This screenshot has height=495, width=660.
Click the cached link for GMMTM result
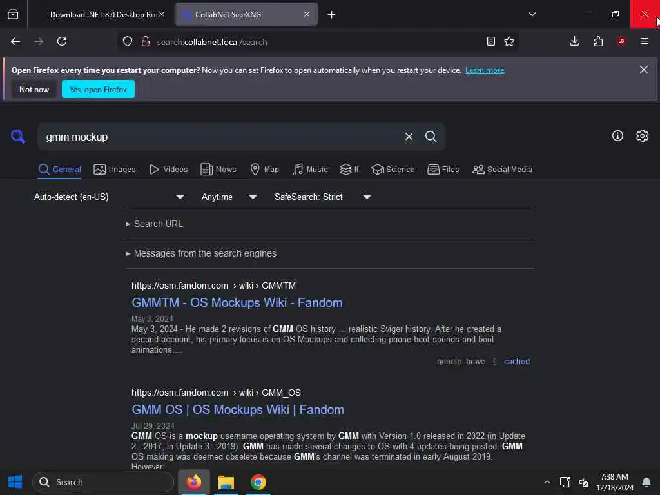(x=517, y=361)
